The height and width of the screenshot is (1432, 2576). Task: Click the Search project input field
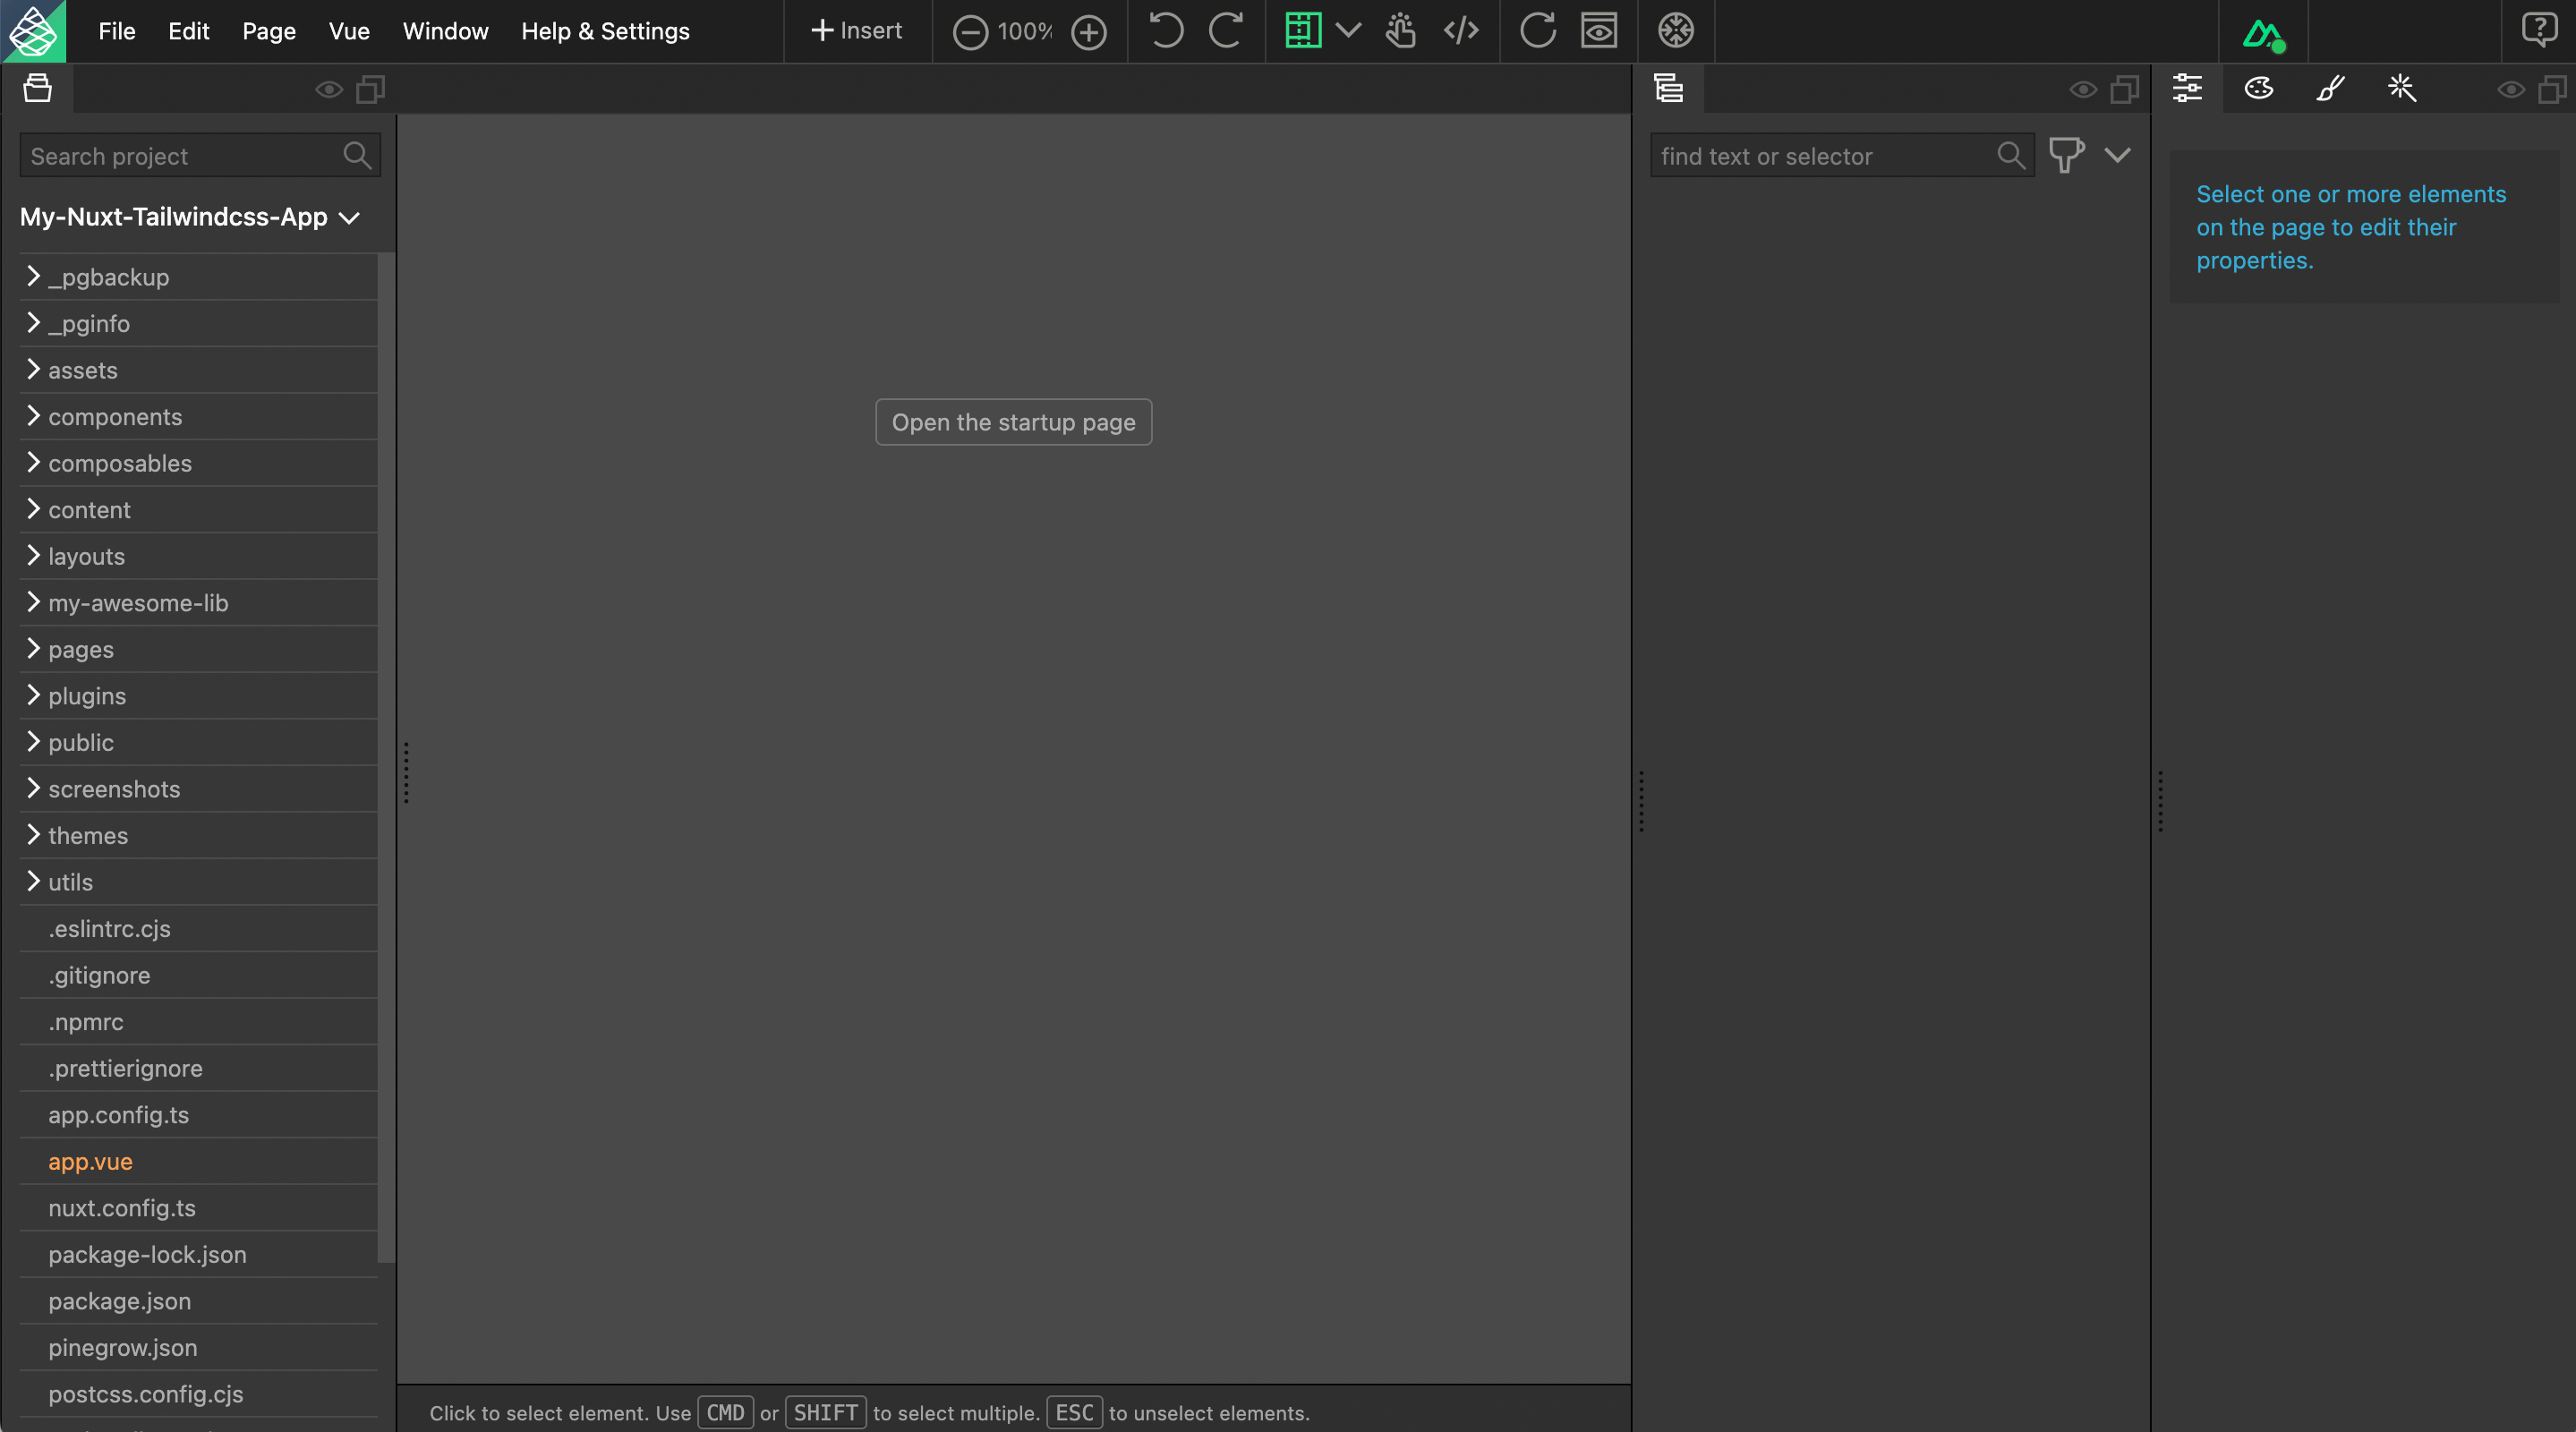tap(200, 156)
